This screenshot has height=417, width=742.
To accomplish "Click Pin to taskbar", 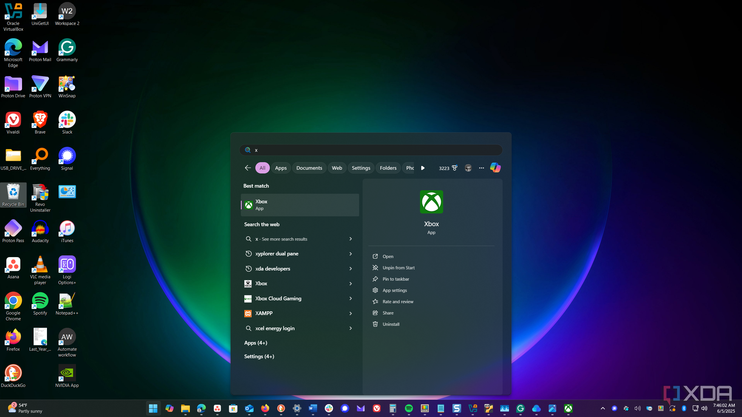I will 396,279.
